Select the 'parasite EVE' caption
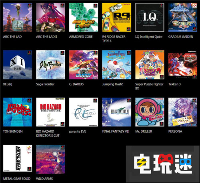The height and width of the screenshot is (183, 200). 78,131
